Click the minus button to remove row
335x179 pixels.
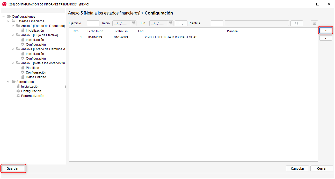click(325, 38)
